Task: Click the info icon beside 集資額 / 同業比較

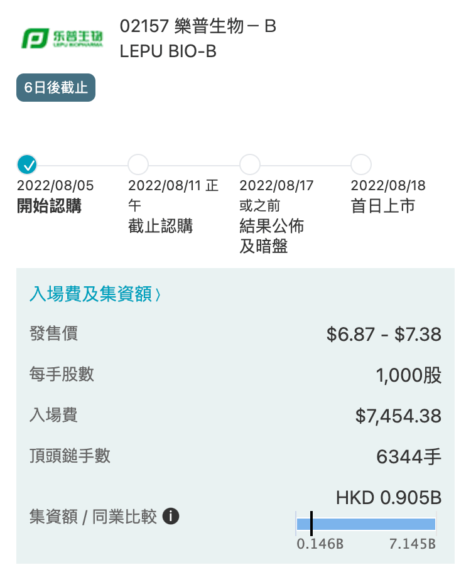Action: (x=171, y=517)
